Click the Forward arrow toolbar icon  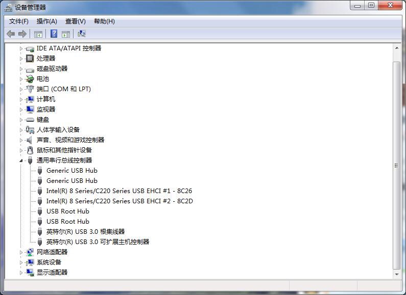(x=22, y=34)
